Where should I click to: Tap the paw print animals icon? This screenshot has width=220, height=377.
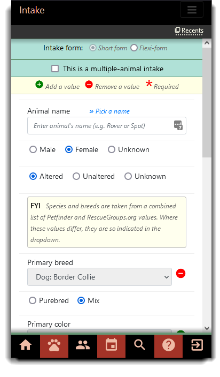(54, 345)
